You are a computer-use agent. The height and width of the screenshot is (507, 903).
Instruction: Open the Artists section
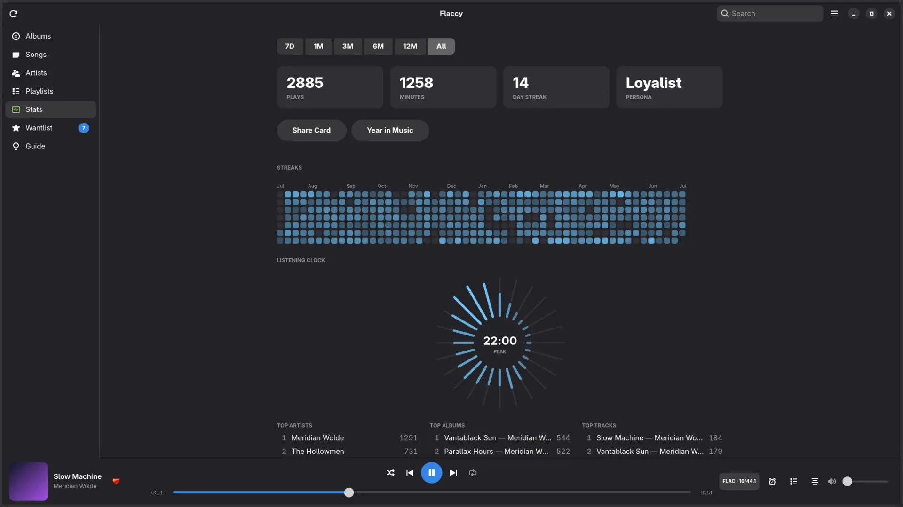50,73
